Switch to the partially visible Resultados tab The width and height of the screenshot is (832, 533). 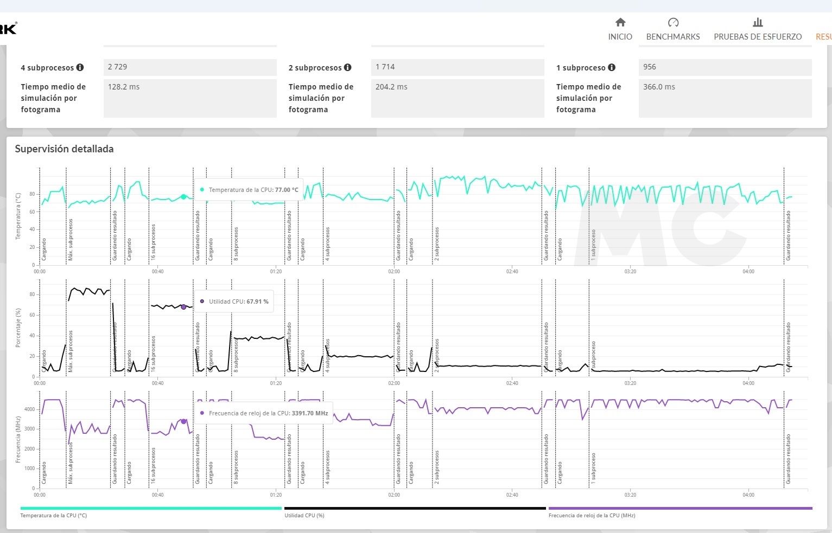coord(823,37)
